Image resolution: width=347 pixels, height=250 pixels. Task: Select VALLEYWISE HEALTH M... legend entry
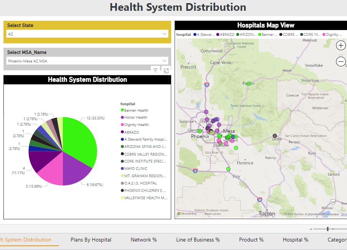click(144, 198)
